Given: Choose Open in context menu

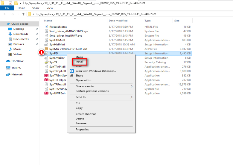Looking at the screenshot, I should [x=79, y=57].
